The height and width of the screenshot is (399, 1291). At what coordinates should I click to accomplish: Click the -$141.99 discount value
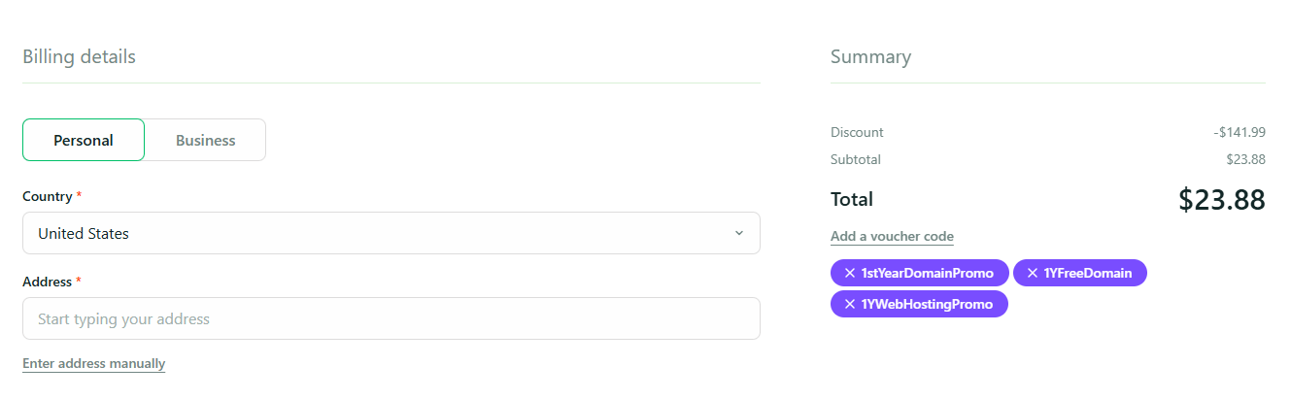point(1239,132)
